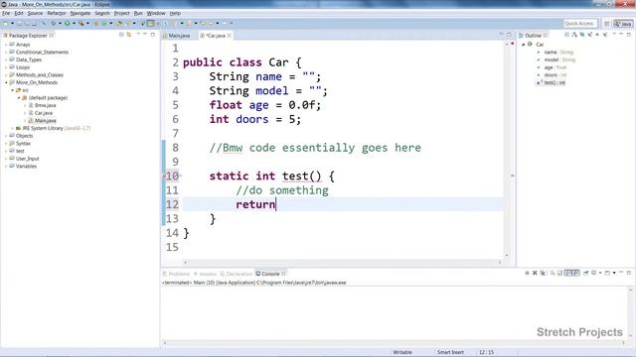This screenshot has width=636, height=357.
Task: Toggle Hide Non-Public Members in Outline
Action: 597,36
